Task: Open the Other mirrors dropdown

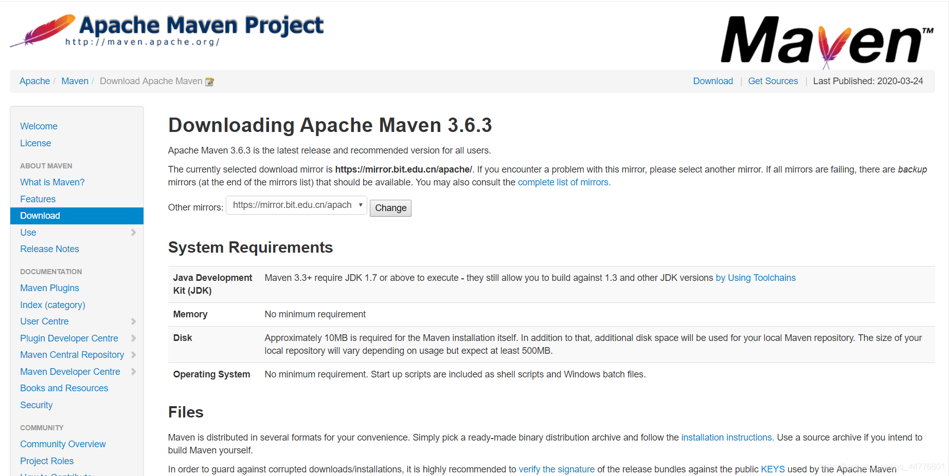Action: tap(296, 205)
